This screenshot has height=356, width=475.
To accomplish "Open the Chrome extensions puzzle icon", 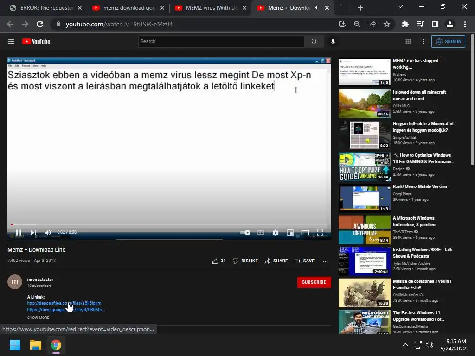I will pyautogui.click(x=405, y=24).
